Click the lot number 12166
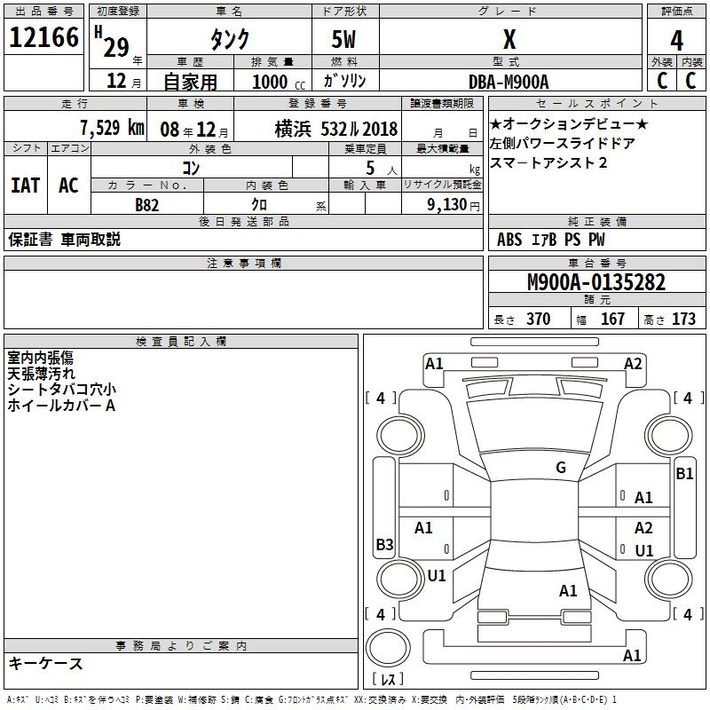Viewport: 710px width, 710px height. (43, 37)
